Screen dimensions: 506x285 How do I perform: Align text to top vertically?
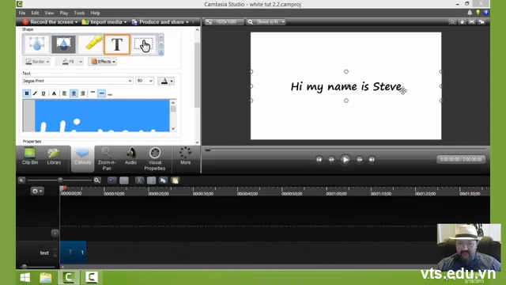tap(93, 93)
